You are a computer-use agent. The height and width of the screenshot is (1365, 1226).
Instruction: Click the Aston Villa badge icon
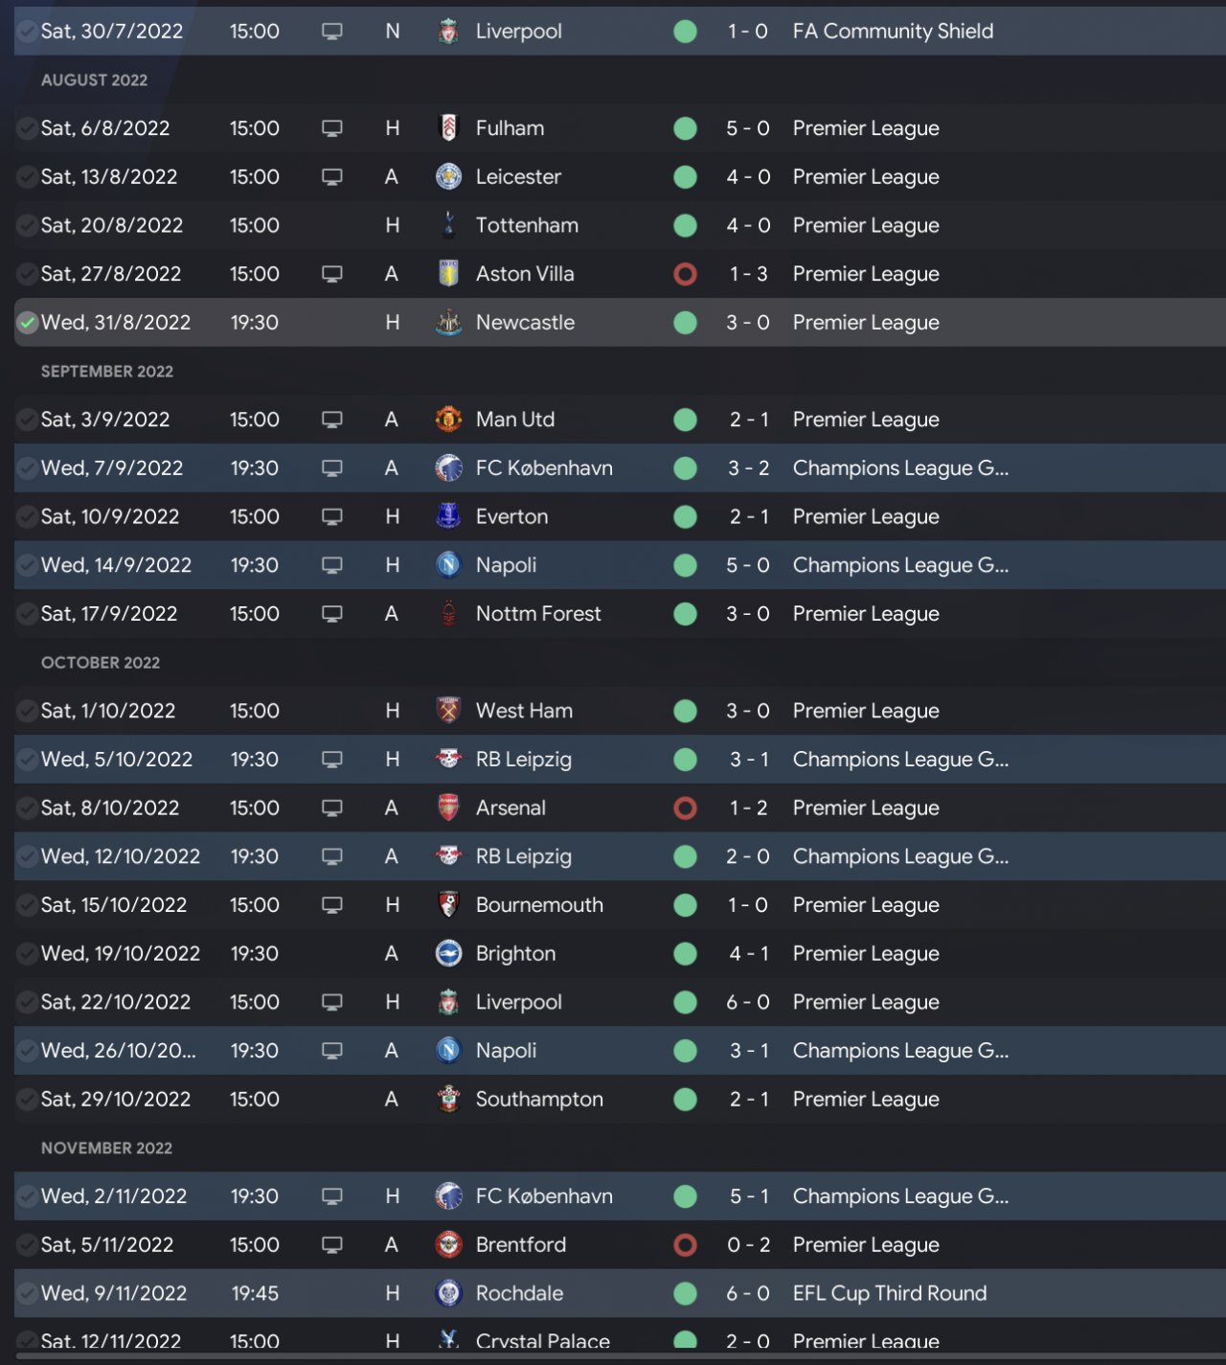447,274
